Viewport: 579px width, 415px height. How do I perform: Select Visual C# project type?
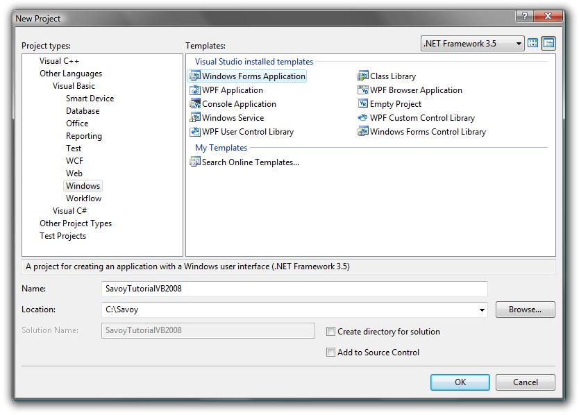coord(70,211)
